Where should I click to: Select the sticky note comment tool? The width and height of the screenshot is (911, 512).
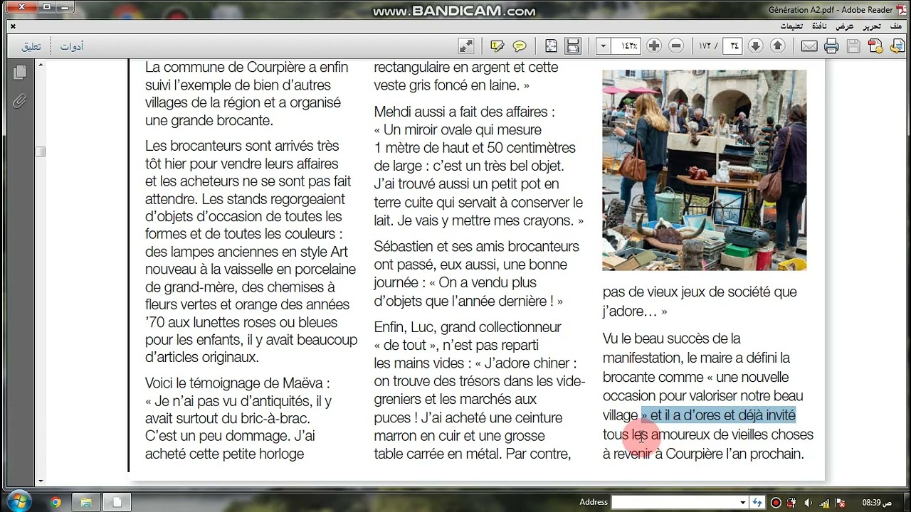coord(520,46)
